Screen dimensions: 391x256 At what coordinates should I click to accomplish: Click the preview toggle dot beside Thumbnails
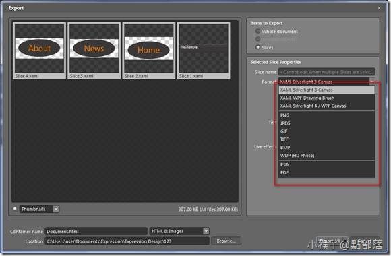pyautogui.click(x=15, y=209)
